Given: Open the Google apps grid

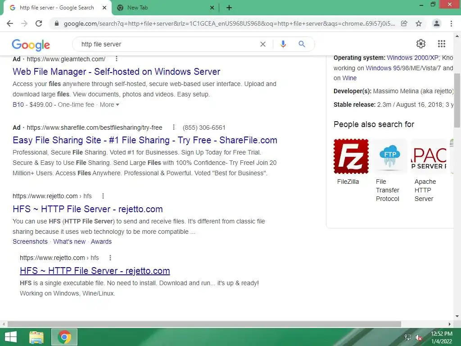Looking at the screenshot, I should [441, 44].
